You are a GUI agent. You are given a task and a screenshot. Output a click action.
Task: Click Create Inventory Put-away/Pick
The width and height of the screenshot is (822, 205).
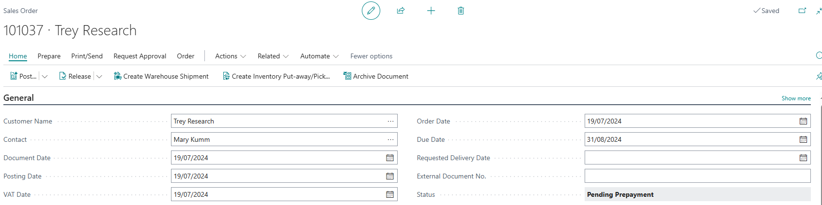[276, 76]
